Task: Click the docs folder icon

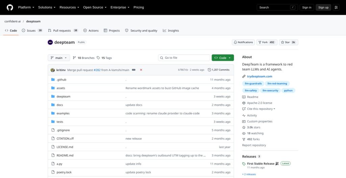Action: click(53, 105)
